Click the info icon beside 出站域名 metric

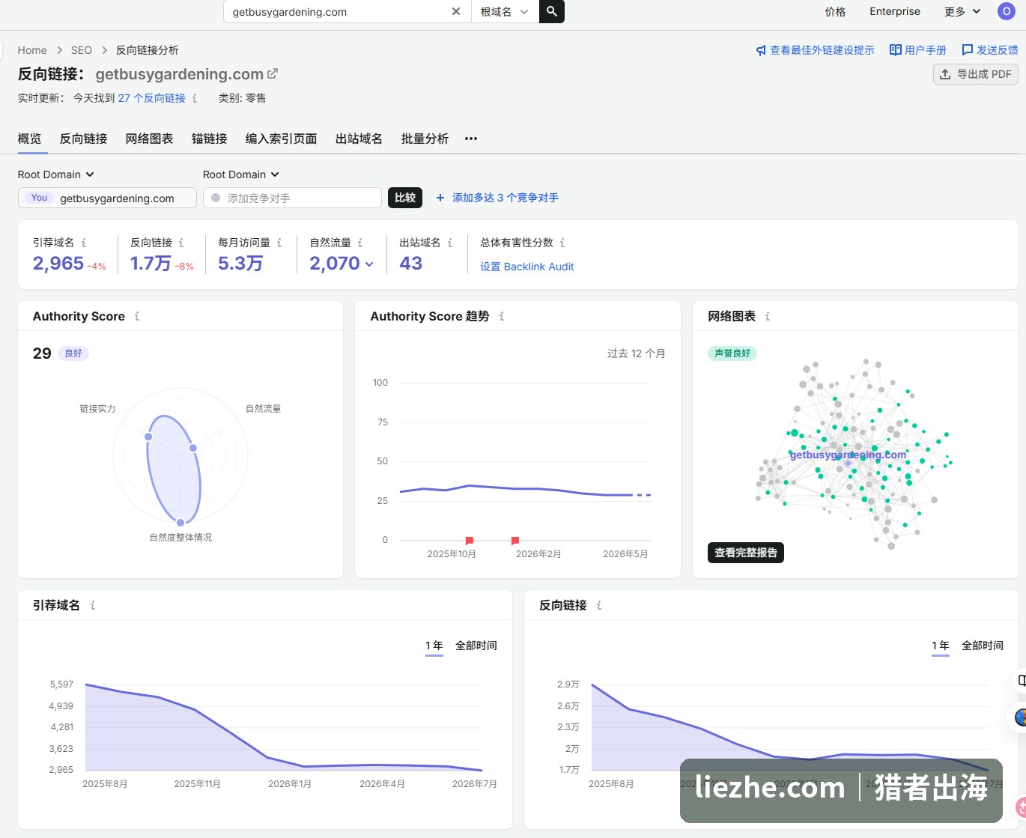click(450, 243)
